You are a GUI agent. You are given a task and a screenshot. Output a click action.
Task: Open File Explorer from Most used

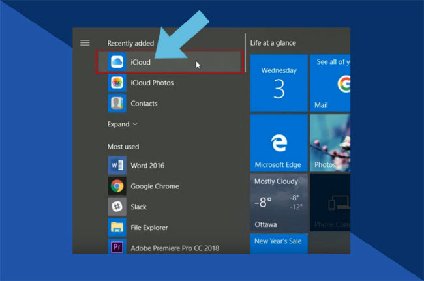117,228
